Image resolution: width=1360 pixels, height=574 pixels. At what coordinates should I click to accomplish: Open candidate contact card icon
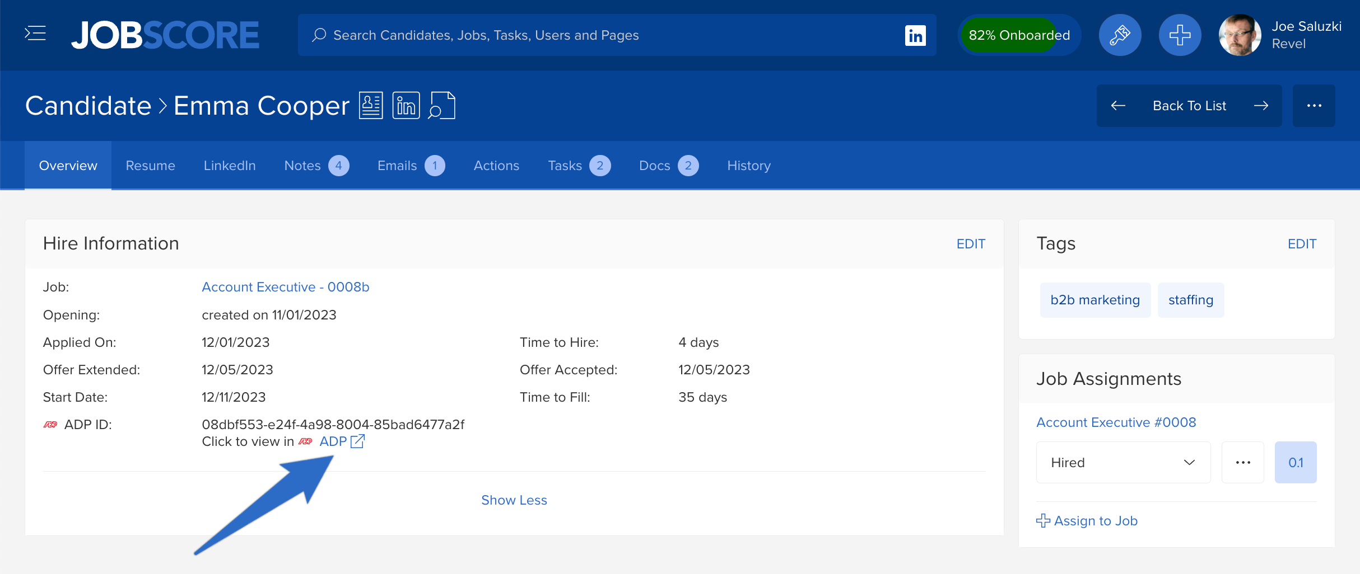click(x=371, y=105)
